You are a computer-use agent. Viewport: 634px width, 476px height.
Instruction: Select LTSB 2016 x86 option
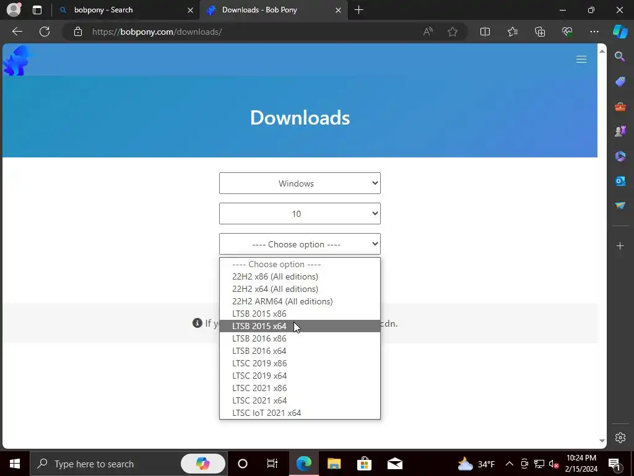[300, 338]
